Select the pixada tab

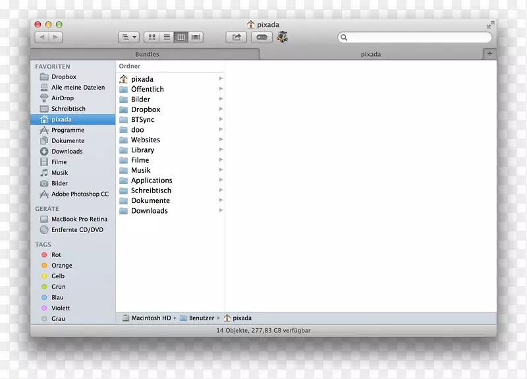371,54
